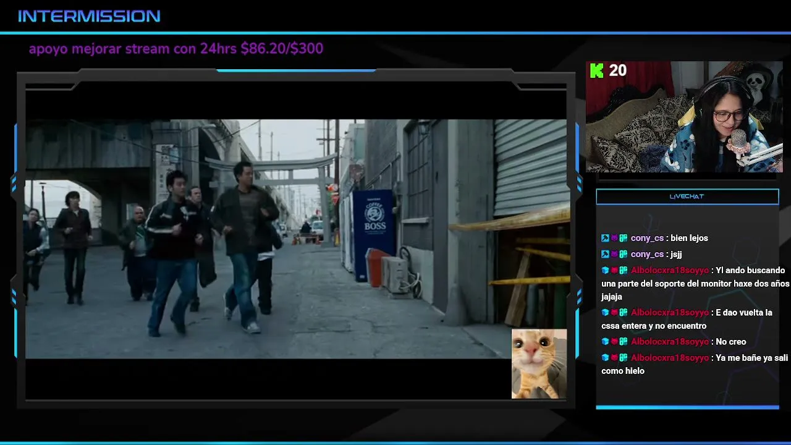791x445 pixels.
Task: Select the chat text 'una parte del soporte del monitor'
Action: click(666, 284)
